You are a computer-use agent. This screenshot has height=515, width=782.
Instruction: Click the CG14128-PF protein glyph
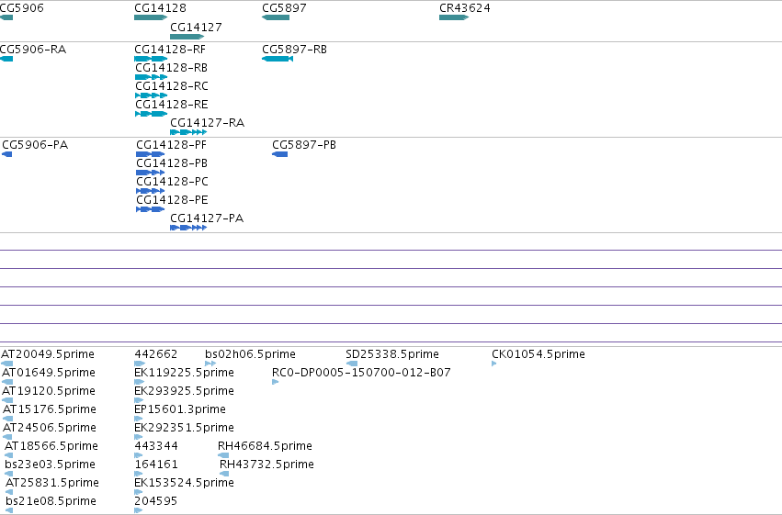tap(150, 154)
